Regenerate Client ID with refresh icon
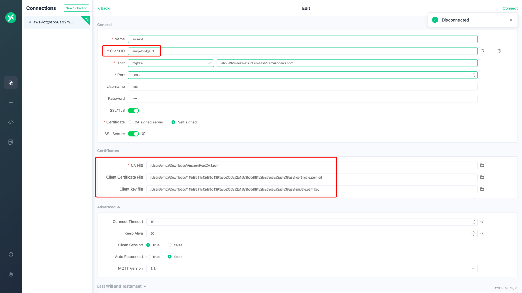Image resolution: width=522 pixels, height=293 pixels. click(482, 51)
